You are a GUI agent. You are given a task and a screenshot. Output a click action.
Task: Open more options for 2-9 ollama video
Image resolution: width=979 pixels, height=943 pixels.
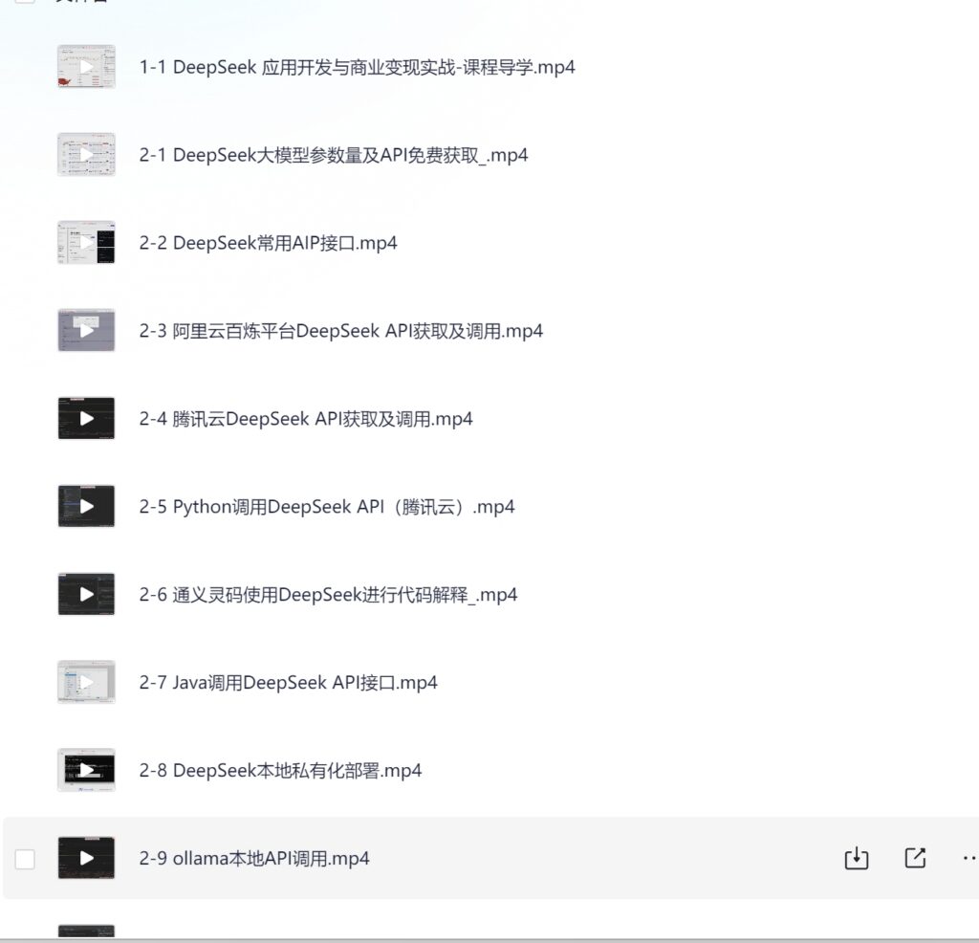(x=969, y=858)
